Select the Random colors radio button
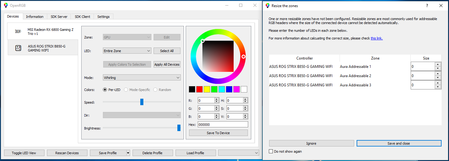This screenshot has width=449, height=161. 155,90
